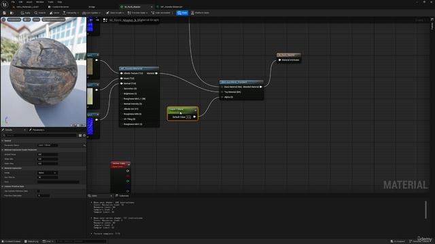Click the Alpha input pin on blend node
435x244 pixels.
(x=222, y=97)
